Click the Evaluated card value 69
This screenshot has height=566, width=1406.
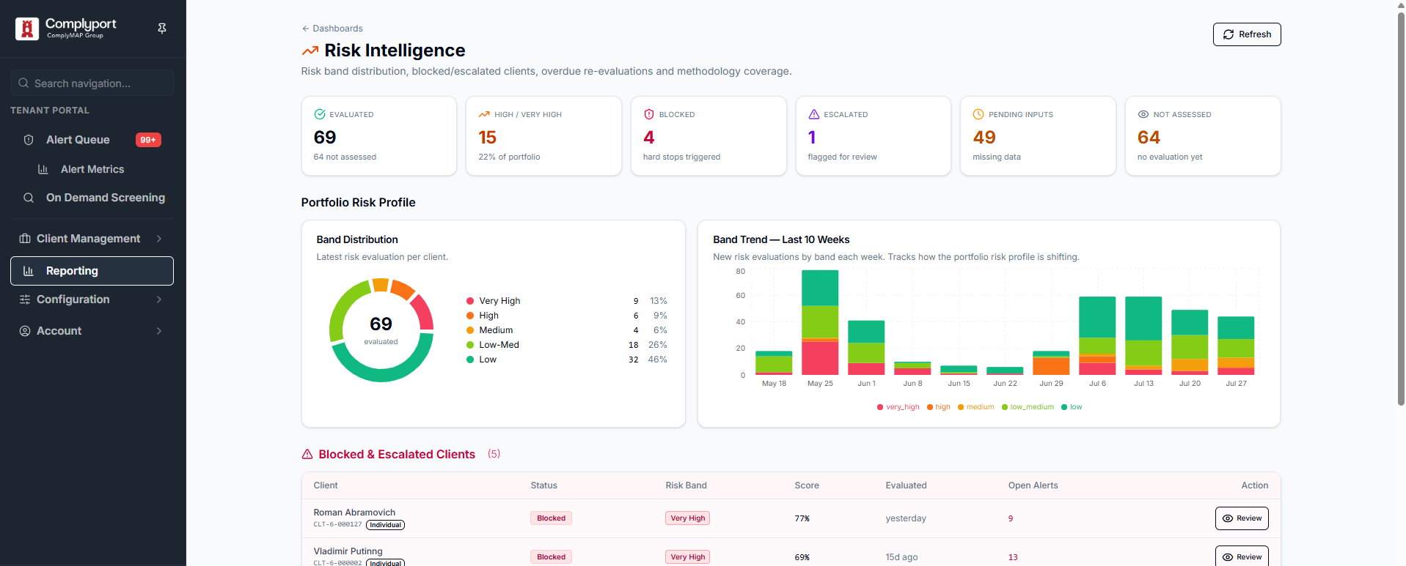point(325,138)
